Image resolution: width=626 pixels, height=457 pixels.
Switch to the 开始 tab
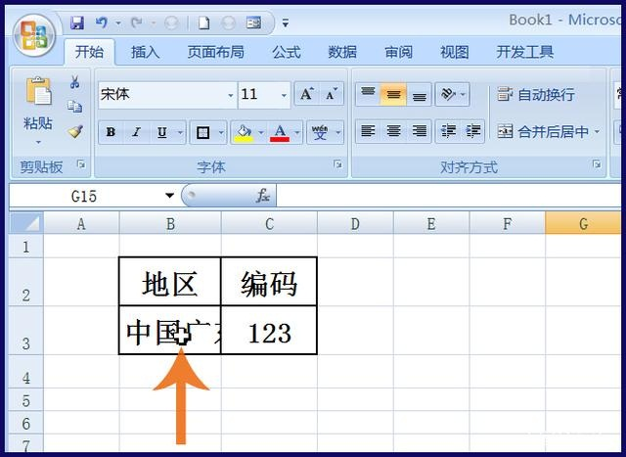89,52
